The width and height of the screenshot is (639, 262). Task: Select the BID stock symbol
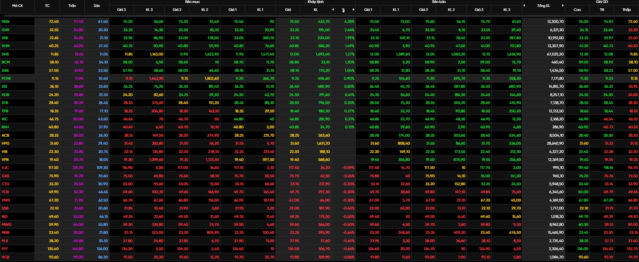pyautogui.click(x=4, y=216)
